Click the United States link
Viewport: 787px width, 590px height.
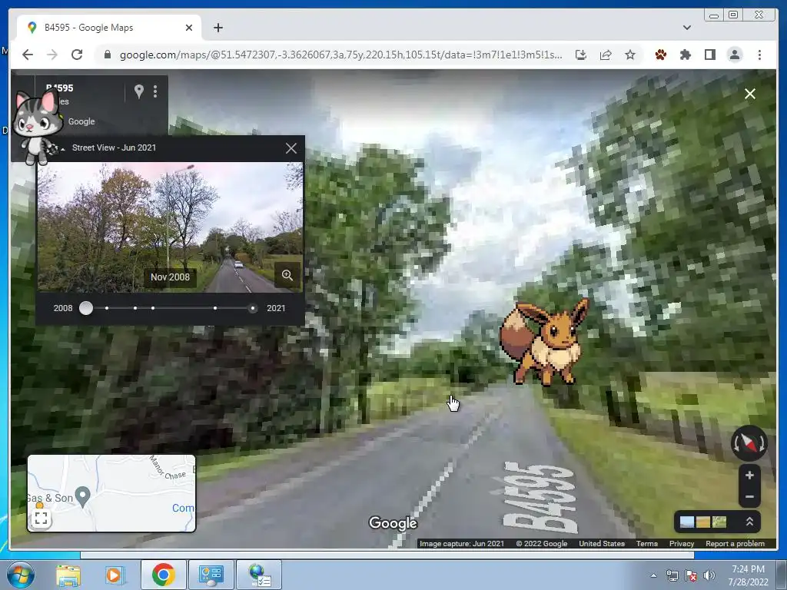(601, 543)
